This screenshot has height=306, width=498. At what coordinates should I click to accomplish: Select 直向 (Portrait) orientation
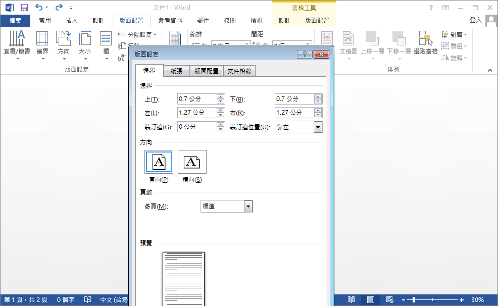coord(159,162)
